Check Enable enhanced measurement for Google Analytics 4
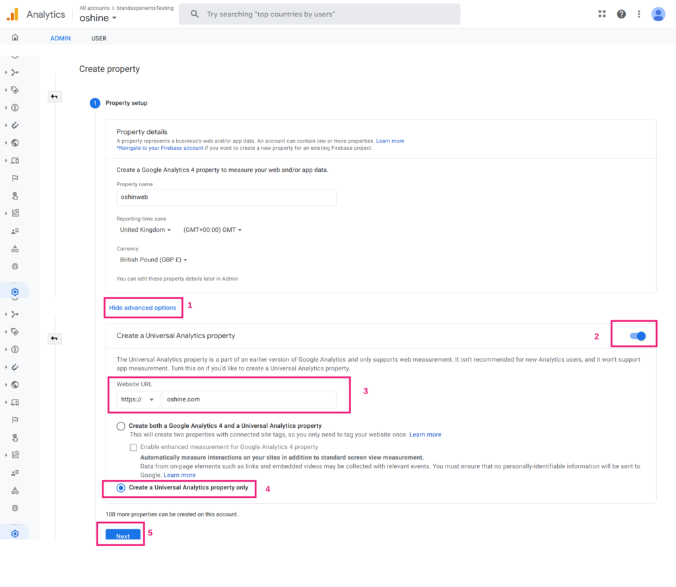The image size is (676, 587). click(x=132, y=448)
